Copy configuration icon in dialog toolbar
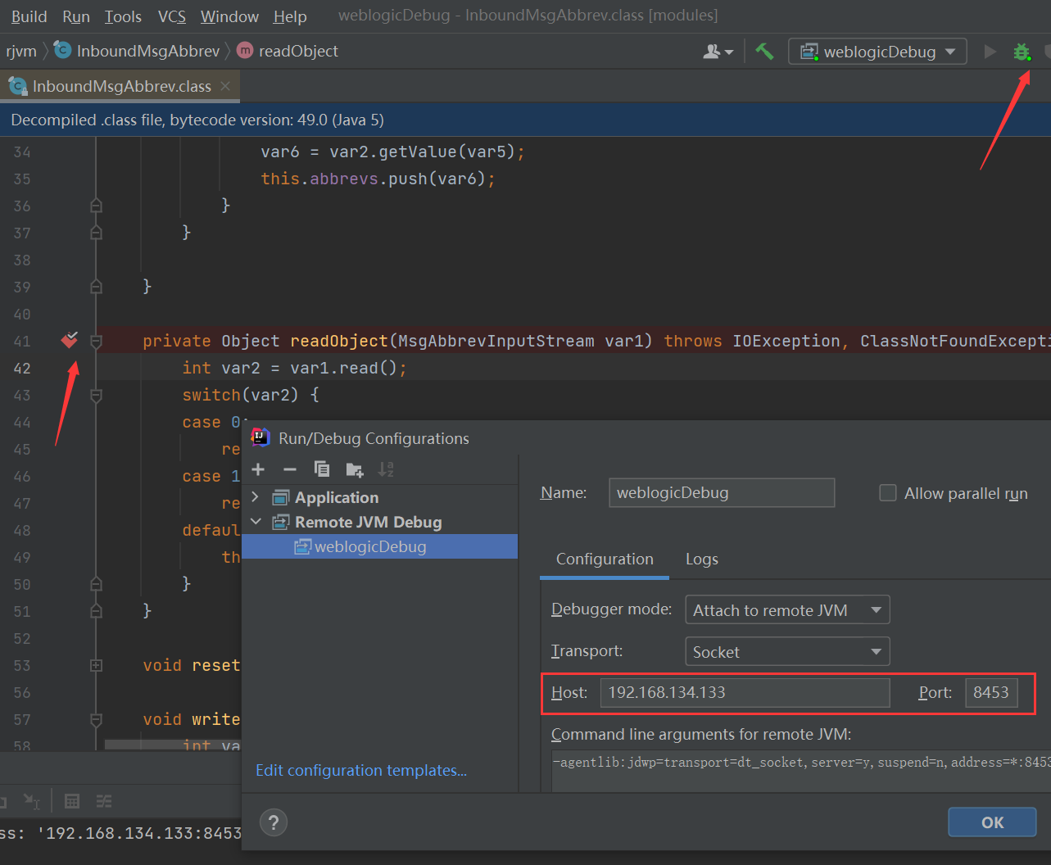The height and width of the screenshot is (865, 1051). [x=322, y=469]
